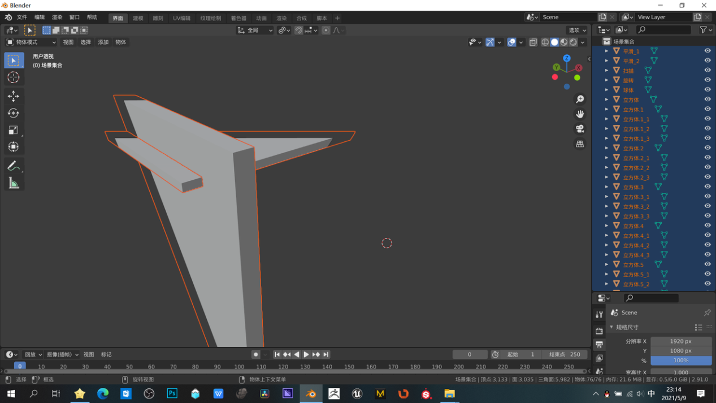Open the 添加 menu in viewport header
The height and width of the screenshot is (403, 716).
tap(103, 42)
